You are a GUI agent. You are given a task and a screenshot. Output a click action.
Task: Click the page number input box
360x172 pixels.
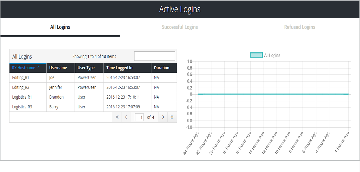click(139, 117)
